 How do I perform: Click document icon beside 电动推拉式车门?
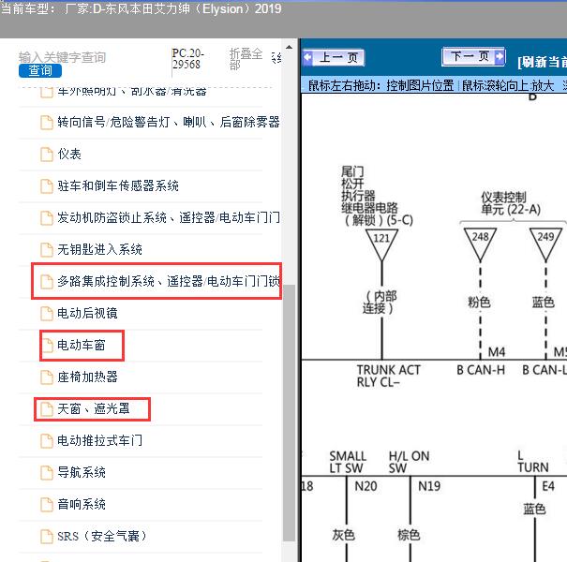47,440
